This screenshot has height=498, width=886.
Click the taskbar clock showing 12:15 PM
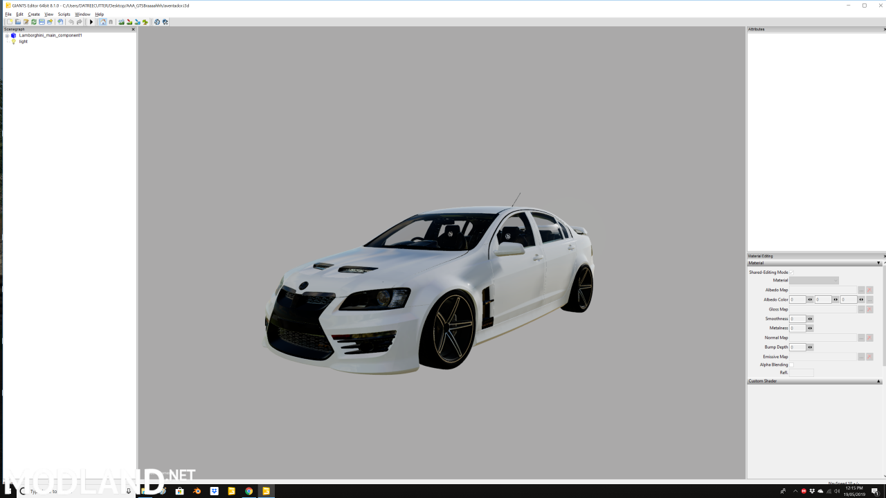pyautogui.click(x=854, y=491)
